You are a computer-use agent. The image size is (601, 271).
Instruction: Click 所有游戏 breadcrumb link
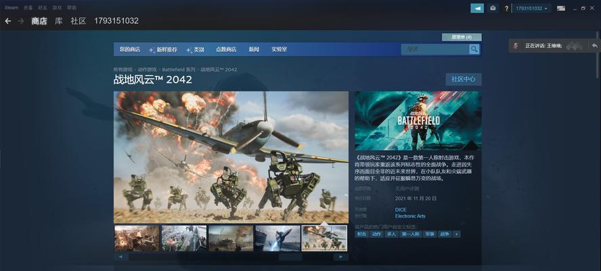123,70
